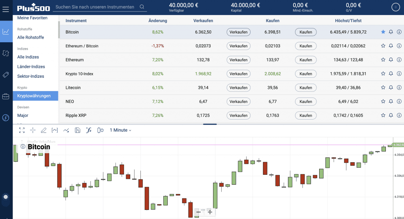Open the fx indicators function menu
This screenshot has width=404, height=219.
[89, 130]
